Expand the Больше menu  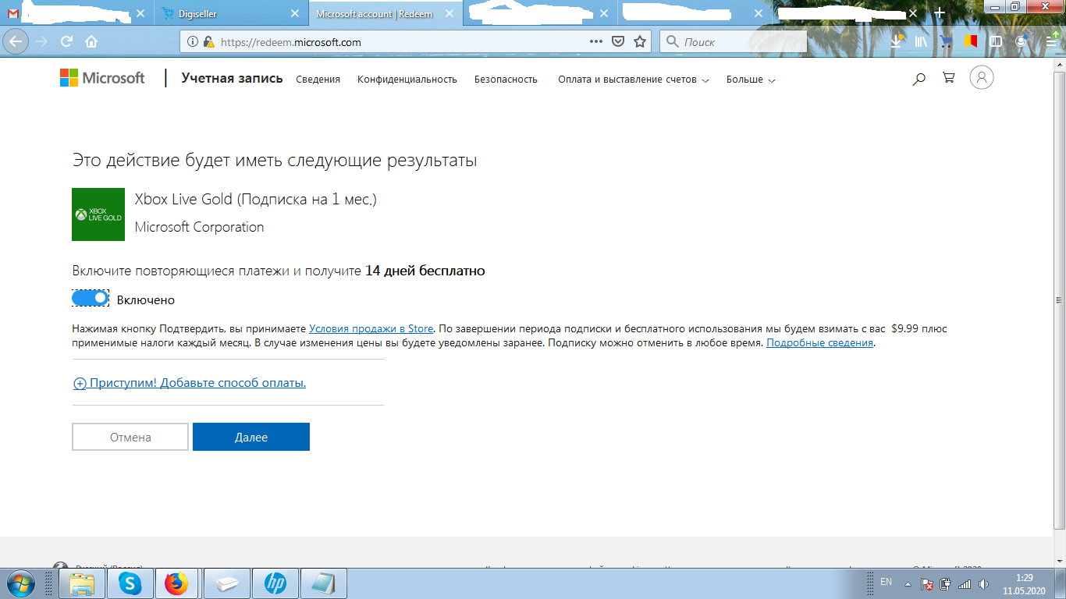click(751, 80)
